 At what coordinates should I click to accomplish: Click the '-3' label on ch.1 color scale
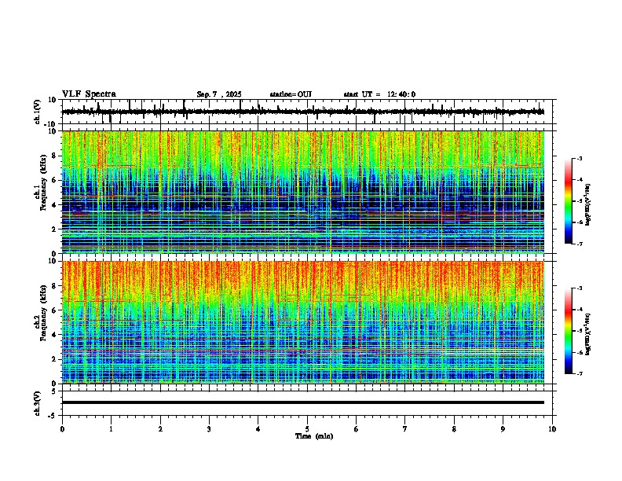click(x=579, y=158)
